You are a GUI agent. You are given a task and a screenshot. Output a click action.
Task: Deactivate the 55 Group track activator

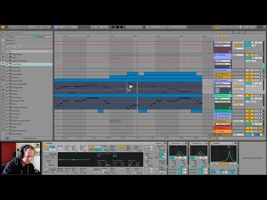tap(249, 55)
